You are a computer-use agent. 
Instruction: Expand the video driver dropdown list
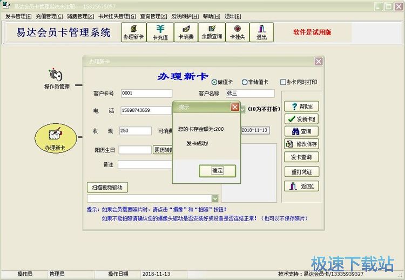tap(215, 198)
